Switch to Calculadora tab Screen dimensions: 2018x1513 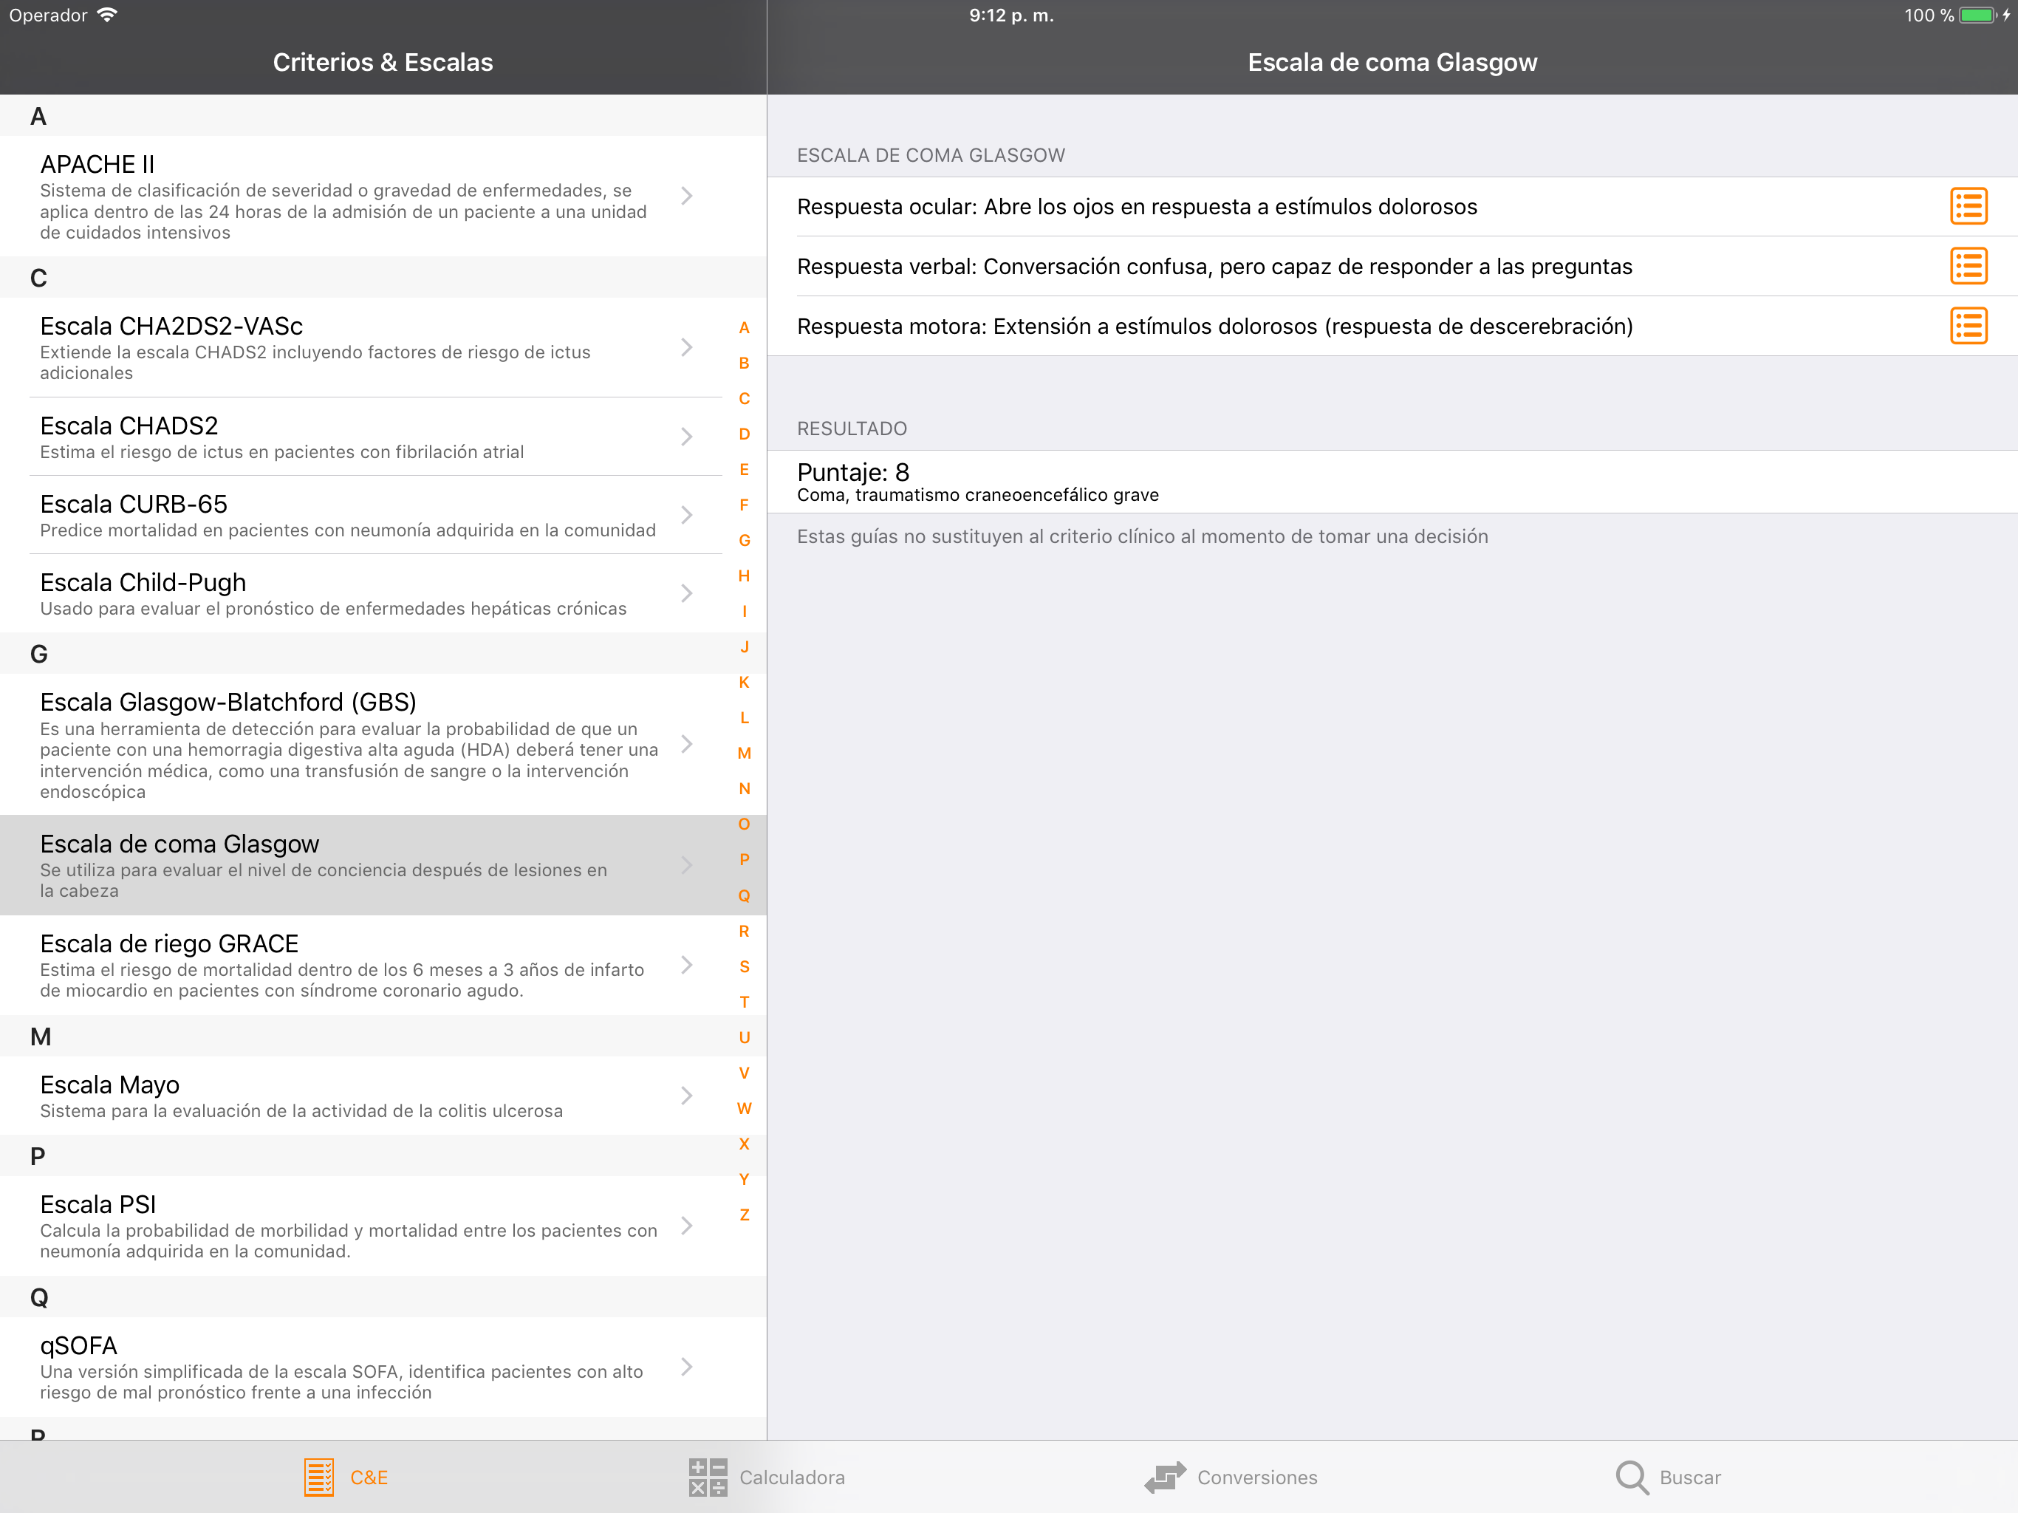(x=791, y=1477)
